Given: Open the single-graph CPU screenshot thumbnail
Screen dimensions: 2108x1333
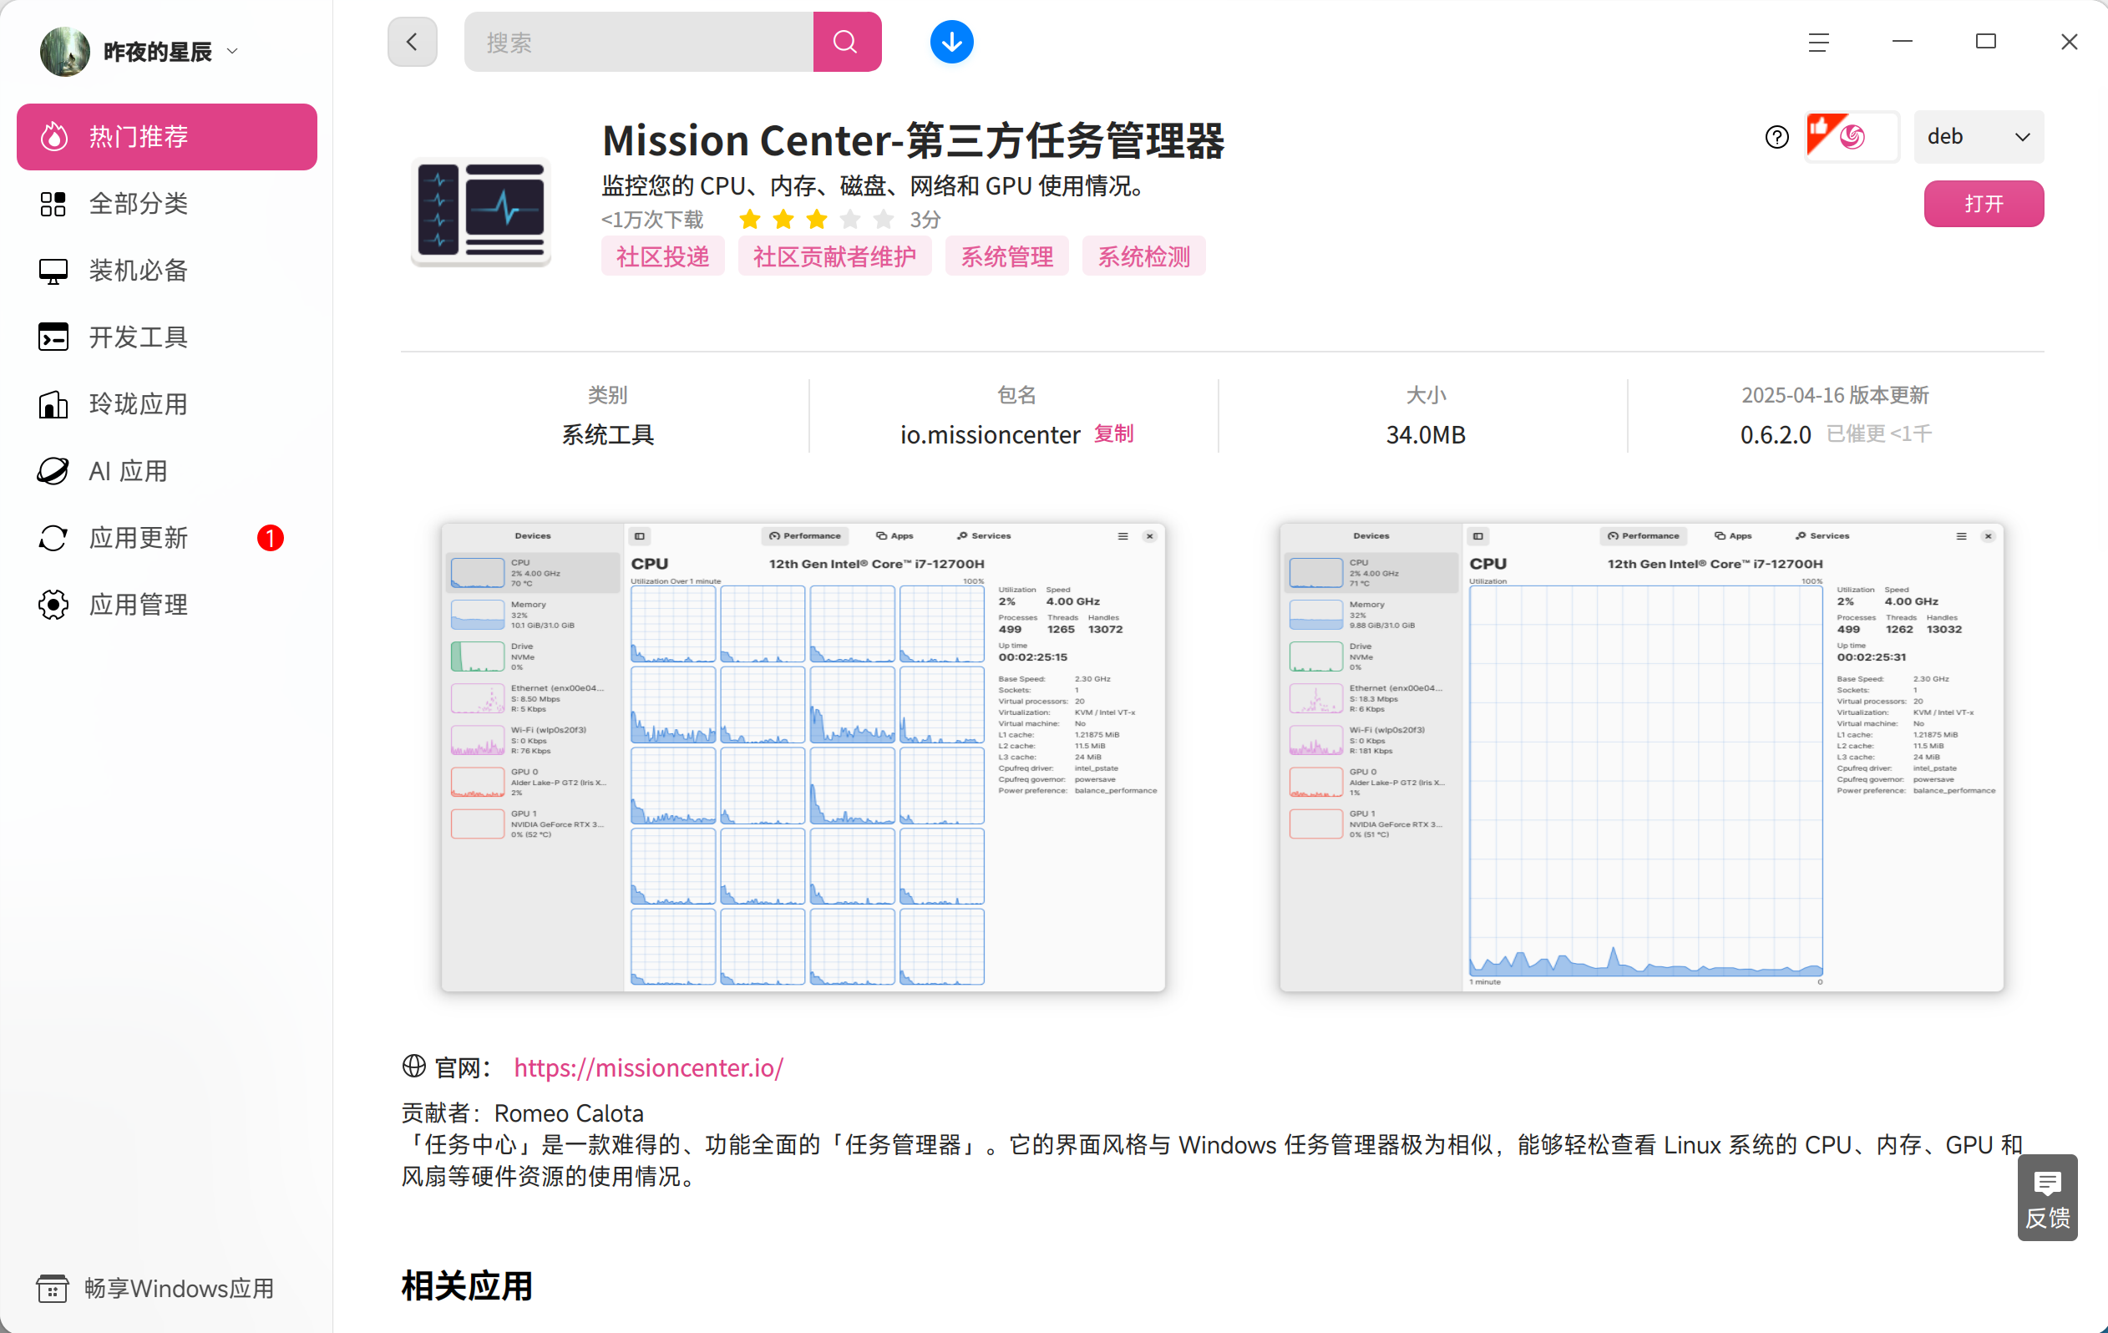Looking at the screenshot, I should click(x=1641, y=757).
